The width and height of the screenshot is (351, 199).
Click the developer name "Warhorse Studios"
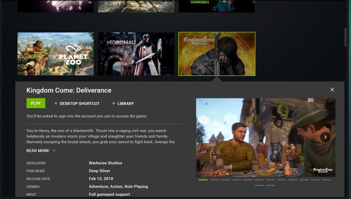tap(106, 163)
